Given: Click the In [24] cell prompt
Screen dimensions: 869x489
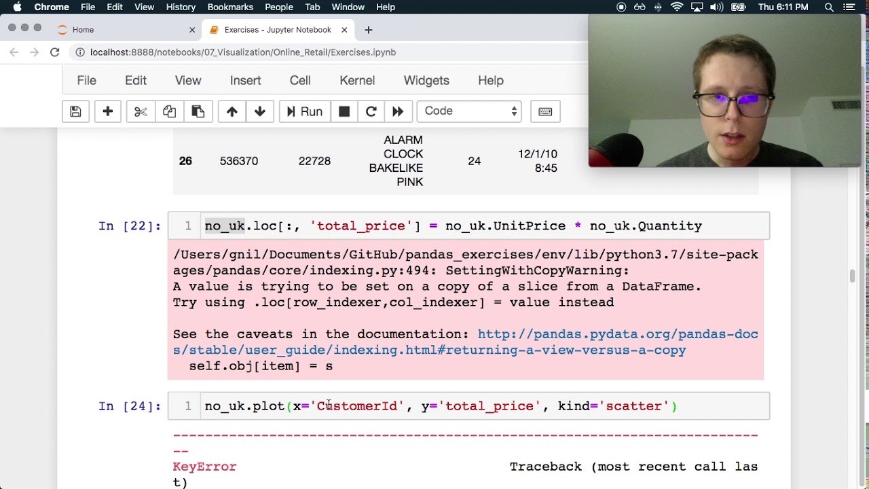Looking at the screenshot, I should 130,406.
